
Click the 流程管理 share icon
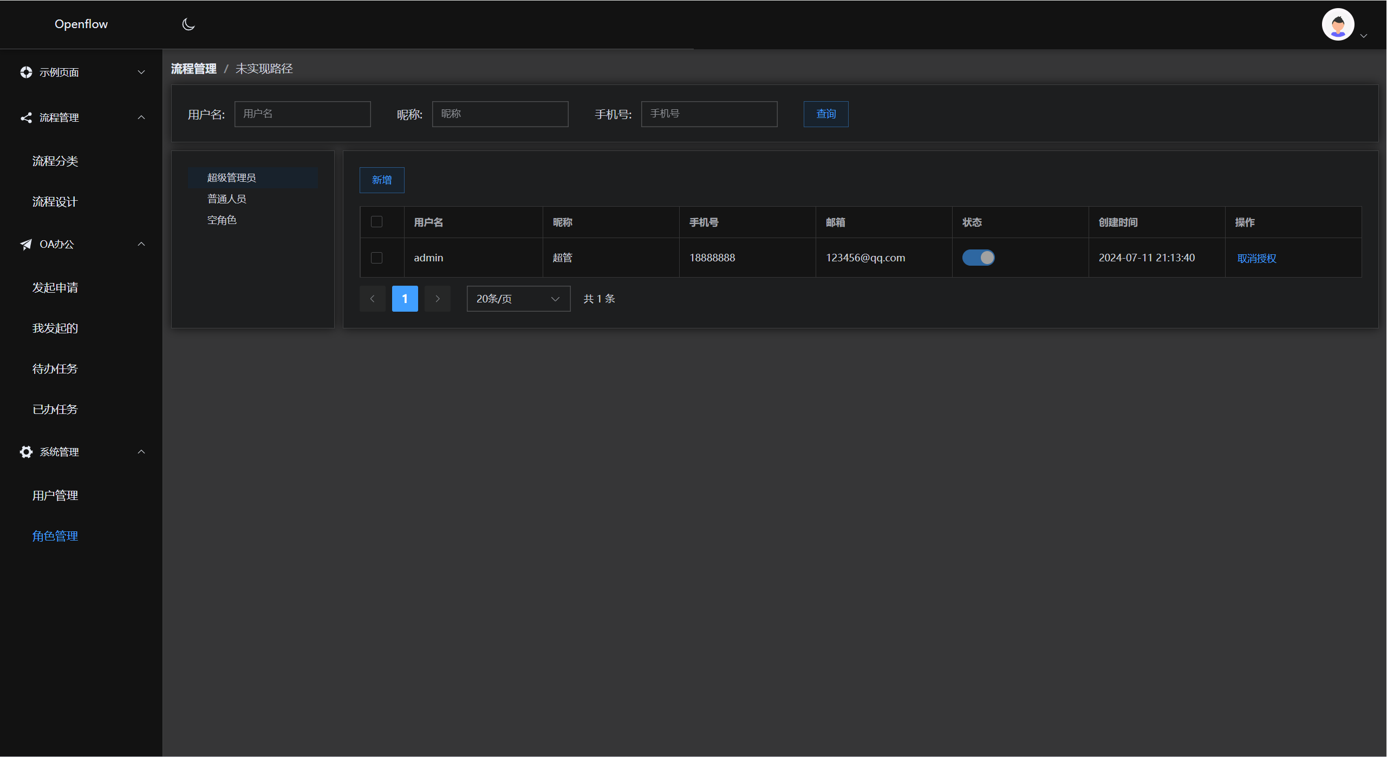(26, 117)
